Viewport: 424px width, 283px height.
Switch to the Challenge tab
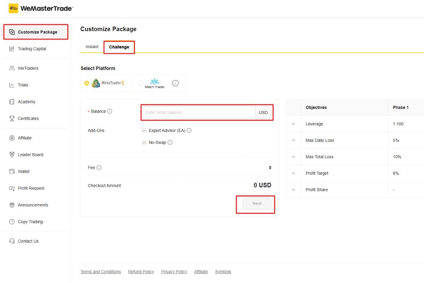pyautogui.click(x=119, y=47)
